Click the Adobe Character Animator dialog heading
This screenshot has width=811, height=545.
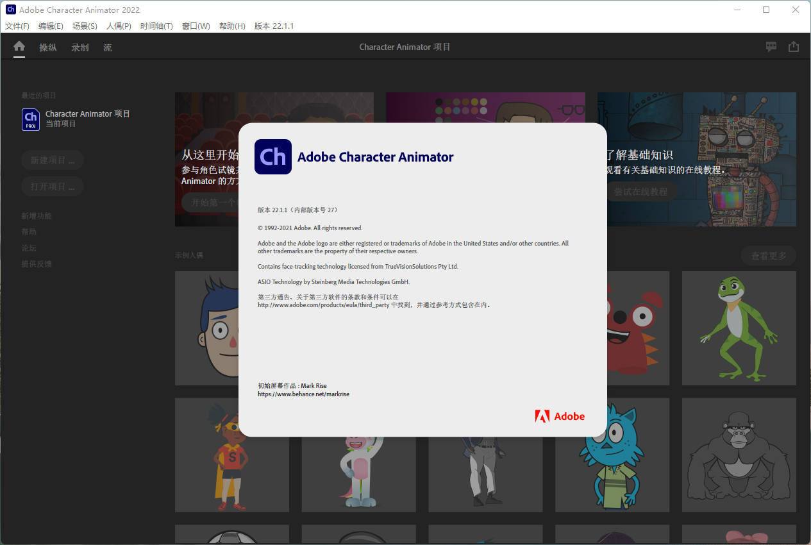(x=375, y=157)
